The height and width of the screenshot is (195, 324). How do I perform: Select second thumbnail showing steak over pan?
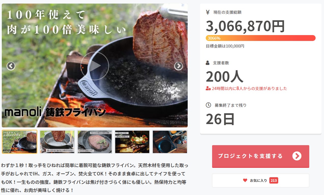pyautogui.click(x=57, y=142)
